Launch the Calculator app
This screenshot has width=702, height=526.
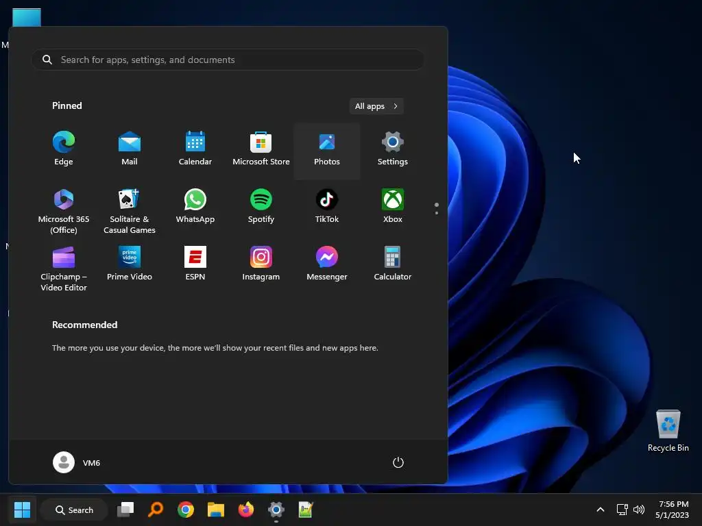(x=393, y=264)
